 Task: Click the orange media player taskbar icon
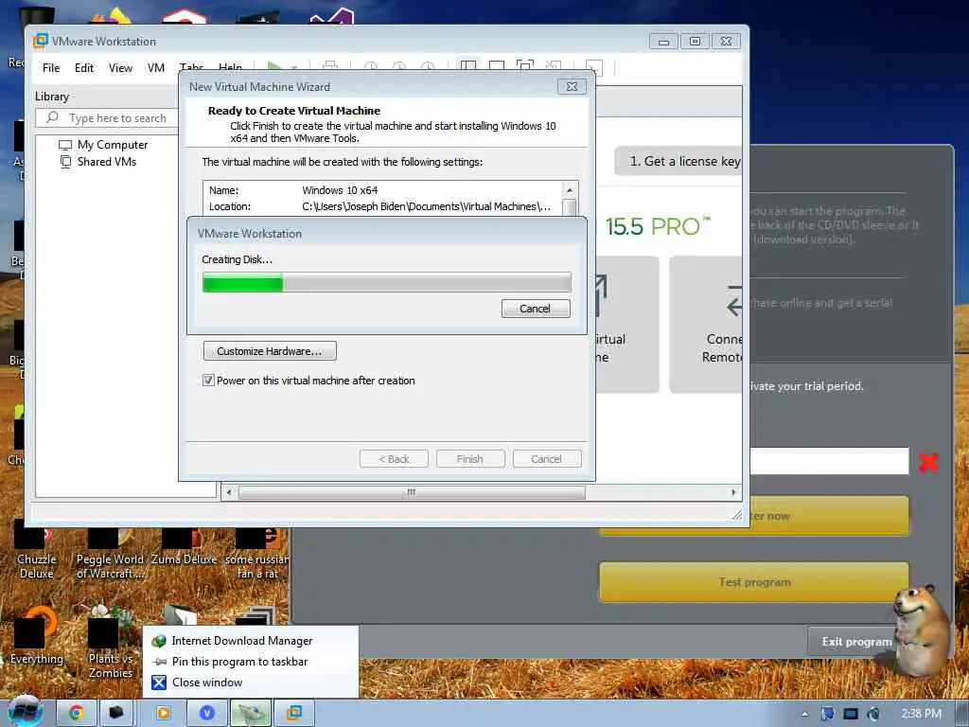[x=163, y=713]
